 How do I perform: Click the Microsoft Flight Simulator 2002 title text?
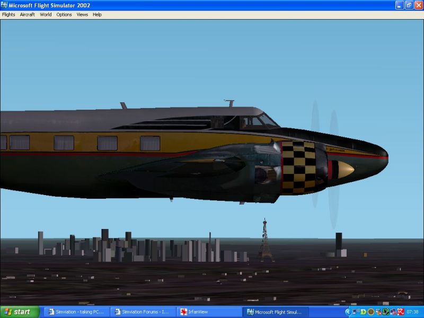pyautogui.click(x=49, y=5)
